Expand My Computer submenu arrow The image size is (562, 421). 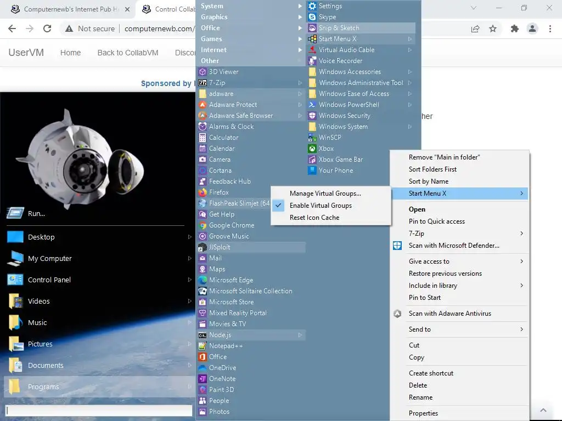pos(189,259)
